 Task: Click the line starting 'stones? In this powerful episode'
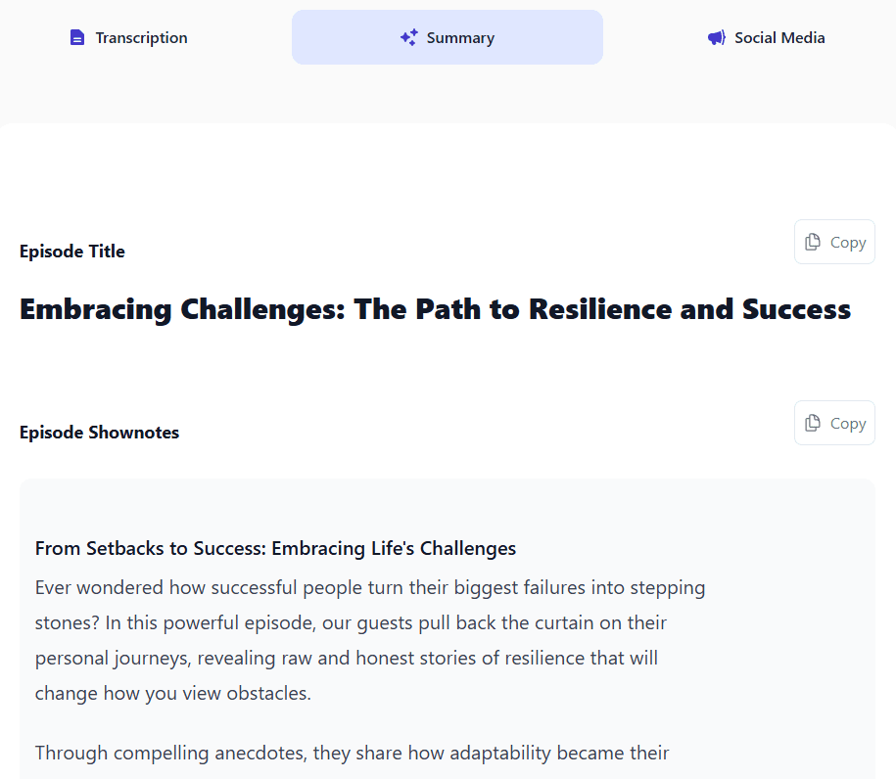click(x=351, y=623)
